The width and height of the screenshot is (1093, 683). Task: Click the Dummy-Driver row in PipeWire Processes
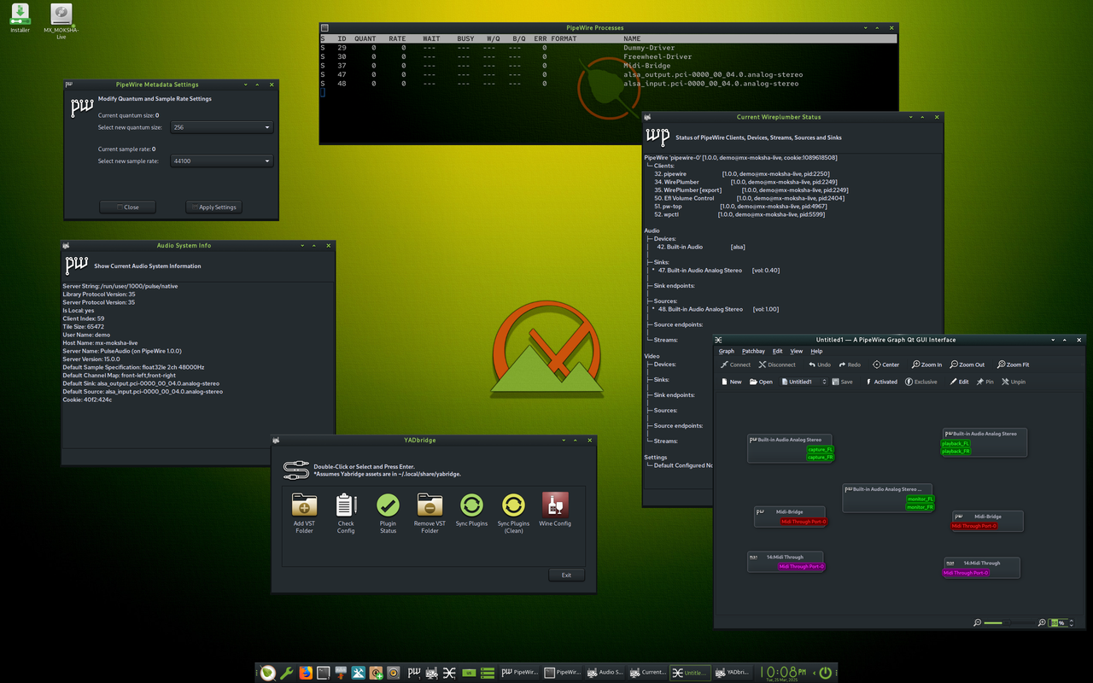click(x=608, y=48)
